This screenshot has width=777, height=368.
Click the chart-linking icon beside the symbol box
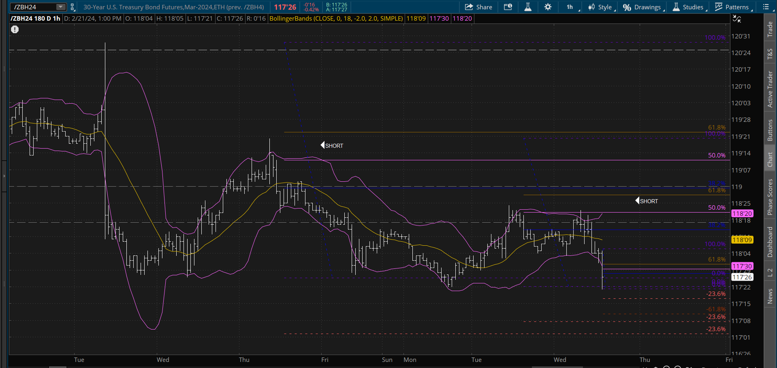[x=72, y=7]
